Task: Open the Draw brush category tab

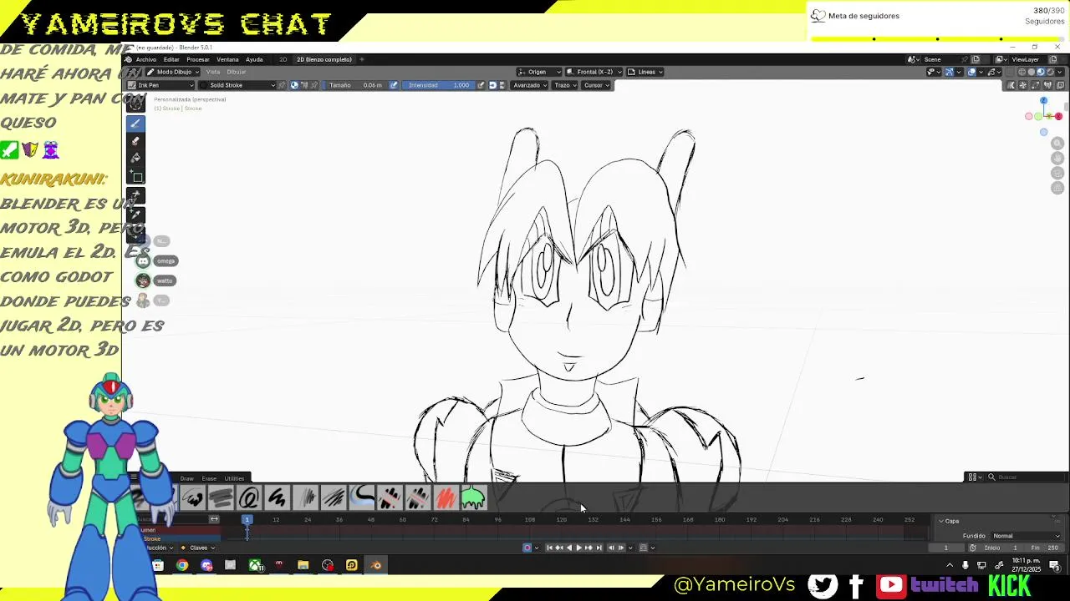Action: point(187,478)
